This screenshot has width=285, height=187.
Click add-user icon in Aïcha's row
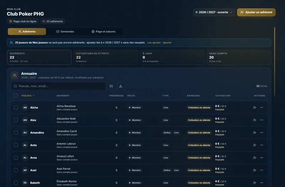pyautogui.click(x=254, y=108)
